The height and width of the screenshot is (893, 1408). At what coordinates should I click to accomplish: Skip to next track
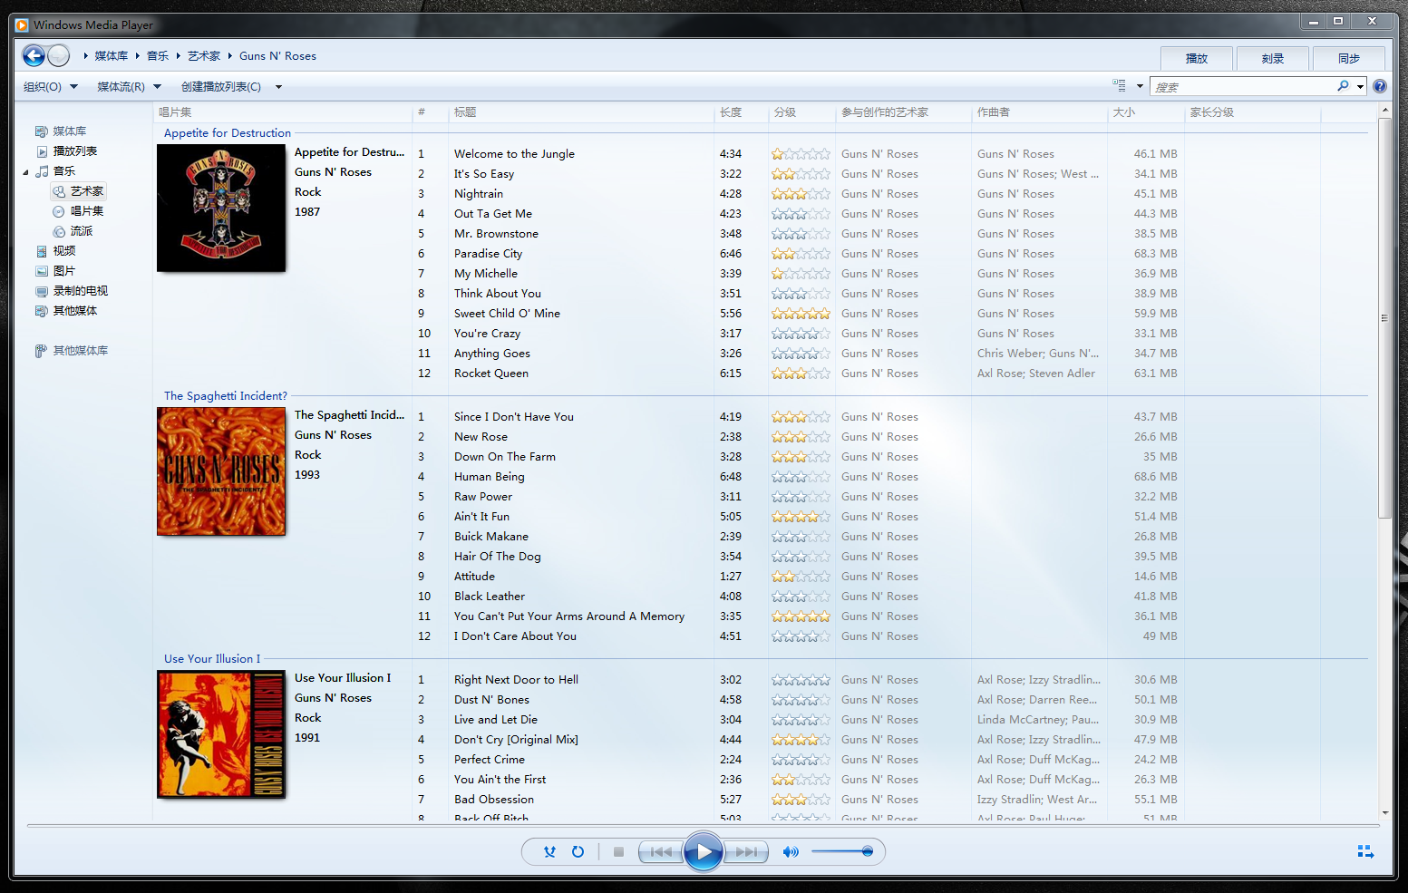click(746, 851)
